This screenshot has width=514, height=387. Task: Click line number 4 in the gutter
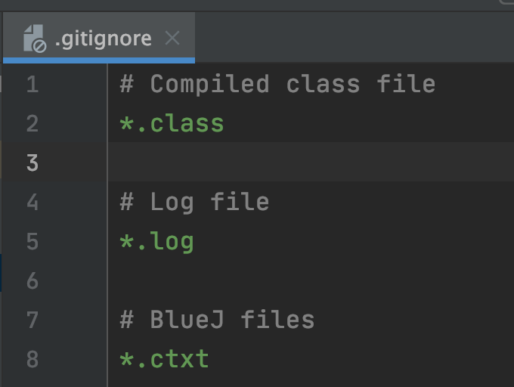[x=32, y=202]
